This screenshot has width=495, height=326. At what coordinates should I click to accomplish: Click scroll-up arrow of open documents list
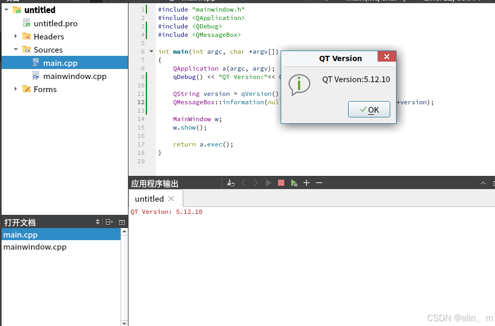pos(124,231)
